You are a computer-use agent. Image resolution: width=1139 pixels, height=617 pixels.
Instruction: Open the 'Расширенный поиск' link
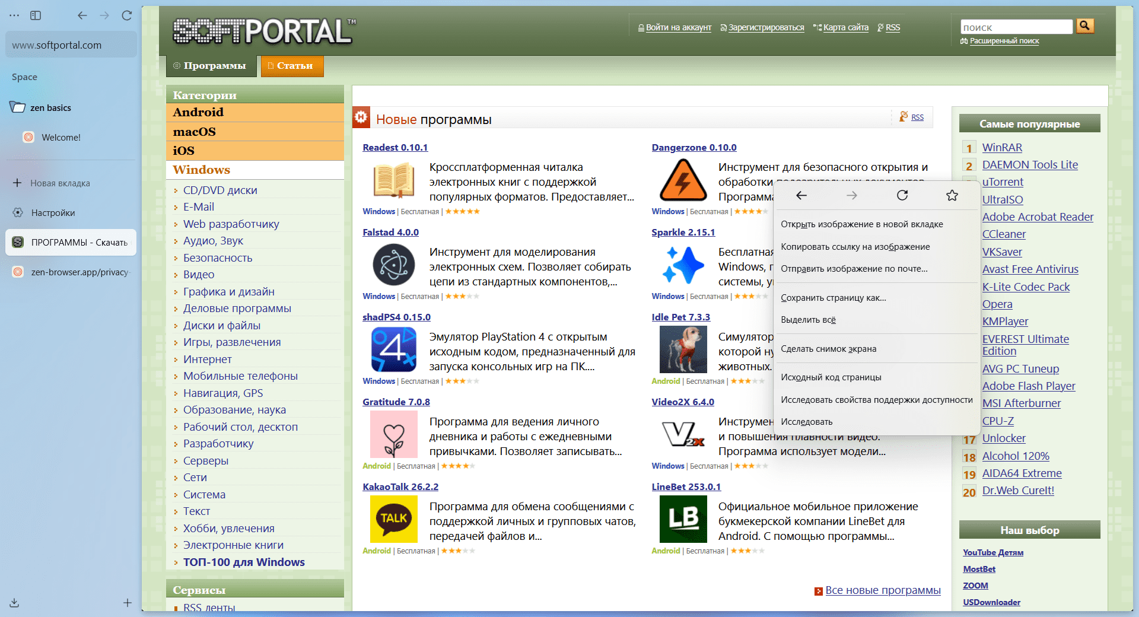tap(1004, 41)
